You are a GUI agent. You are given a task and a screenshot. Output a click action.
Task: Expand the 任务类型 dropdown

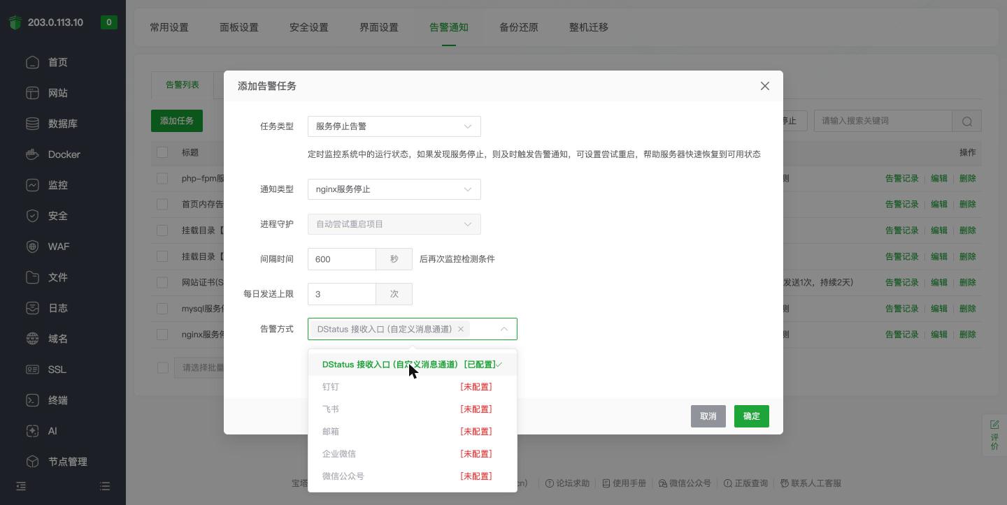[x=394, y=126]
